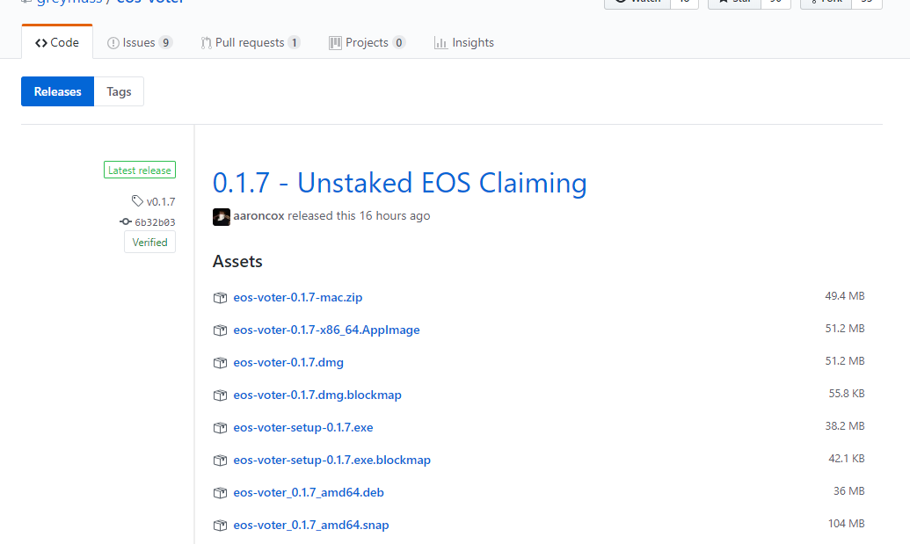This screenshot has width=910, height=544.
Task: Click the package icon beside eos-voter_0.1.7_amd64.snap
Action: tap(220, 526)
